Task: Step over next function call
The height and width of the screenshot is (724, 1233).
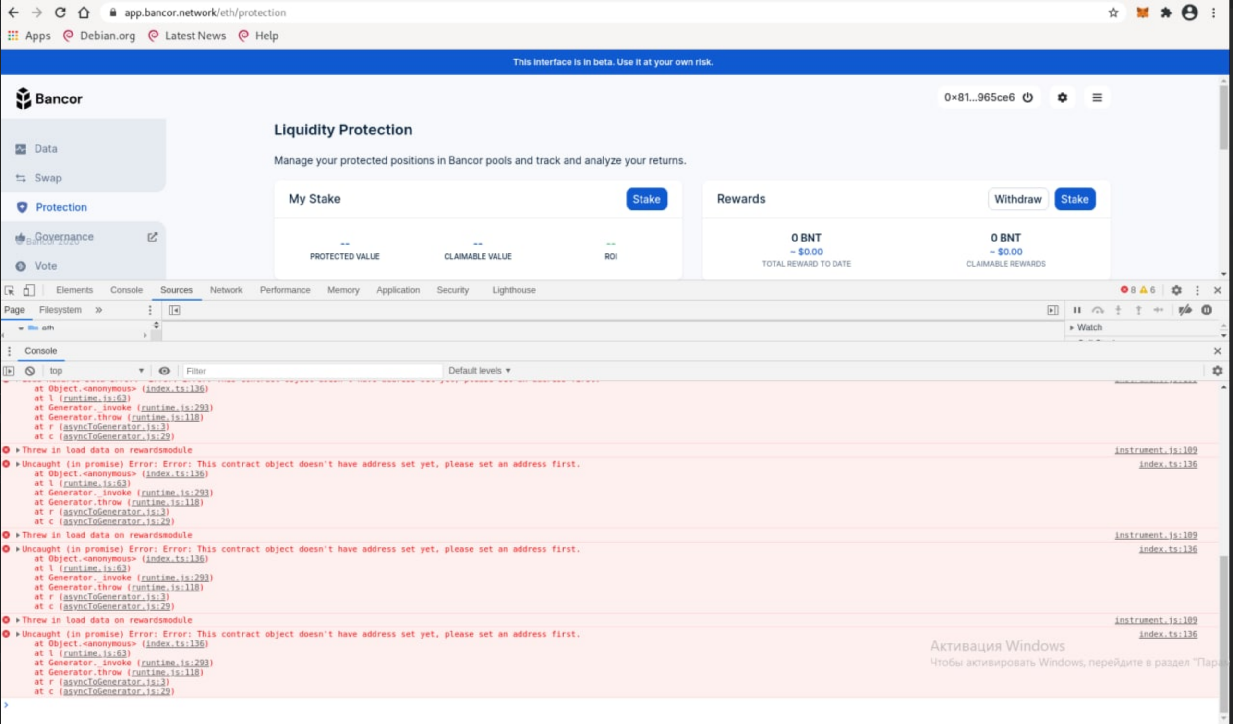Action: point(1098,310)
